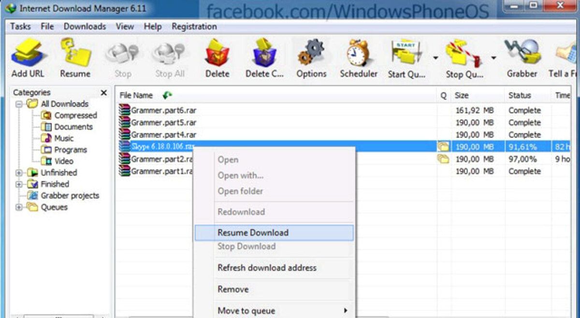
Task: Click the Delete toolbar icon
Action: (x=217, y=52)
